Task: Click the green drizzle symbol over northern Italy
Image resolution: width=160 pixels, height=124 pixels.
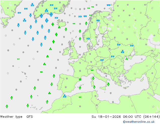Action: click(92, 70)
